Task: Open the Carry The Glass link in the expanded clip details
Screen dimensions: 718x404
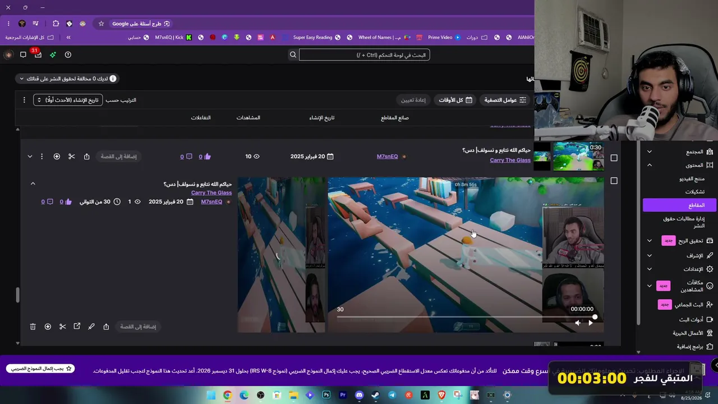Action: point(211,193)
